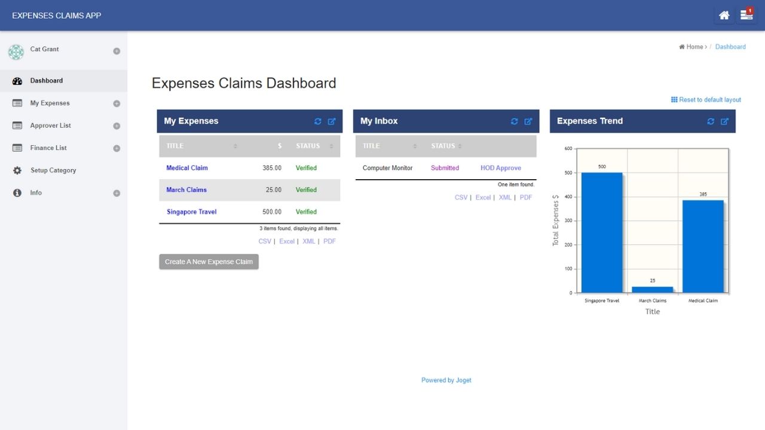765x430 pixels.
Task: Expand the Cat Grant user menu
Action: [x=117, y=51]
